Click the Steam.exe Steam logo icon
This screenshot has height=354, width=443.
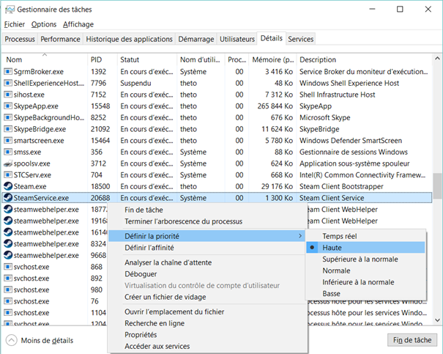tap(8, 186)
